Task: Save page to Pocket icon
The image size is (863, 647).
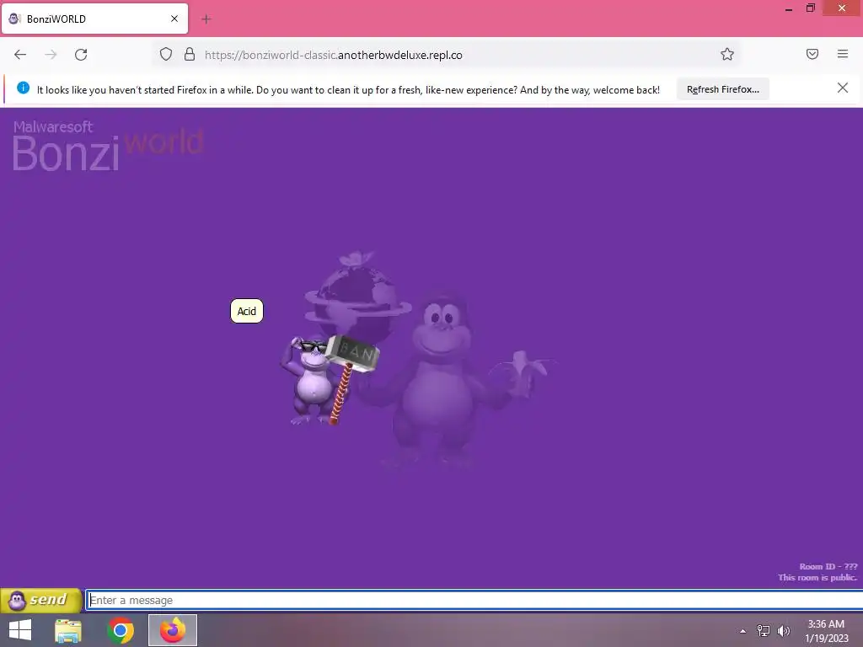Action: [x=812, y=54]
